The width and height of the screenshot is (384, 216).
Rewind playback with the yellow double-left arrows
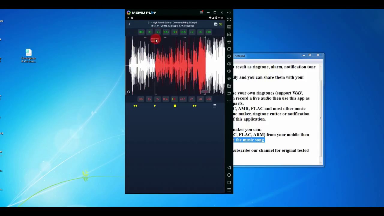[135, 106]
